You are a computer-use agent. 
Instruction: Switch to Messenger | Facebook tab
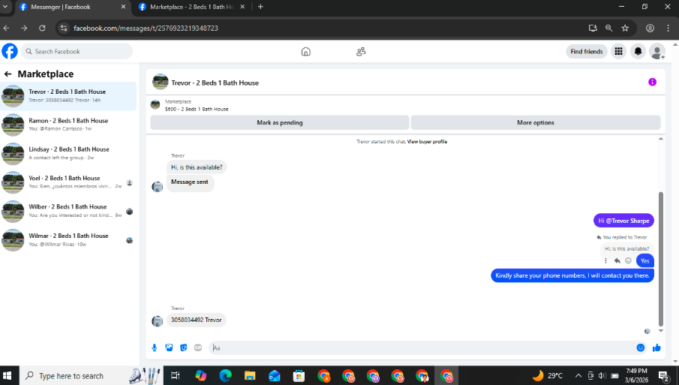coord(71,7)
